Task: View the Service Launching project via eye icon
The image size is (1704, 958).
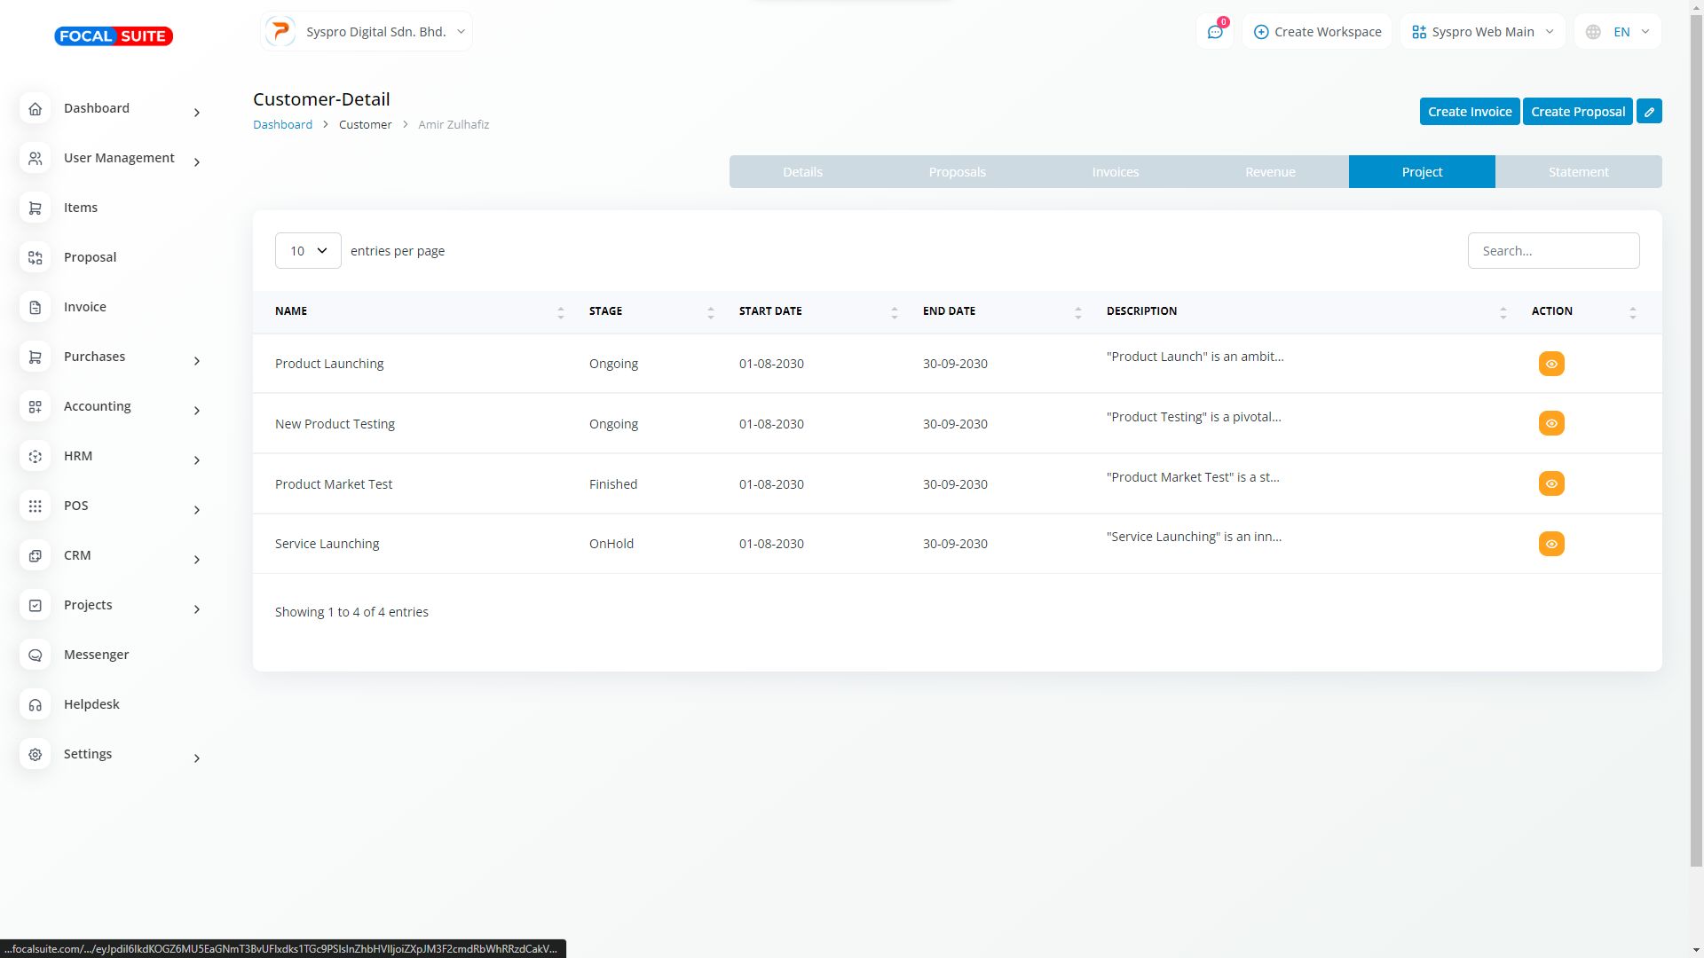Action: [1550, 544]
